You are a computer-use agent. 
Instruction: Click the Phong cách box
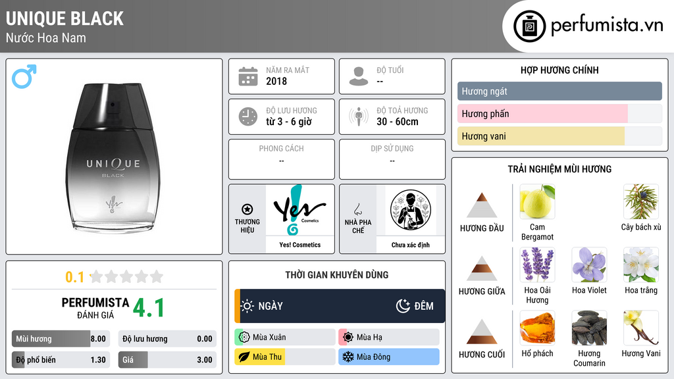click(x=282, y=159)
